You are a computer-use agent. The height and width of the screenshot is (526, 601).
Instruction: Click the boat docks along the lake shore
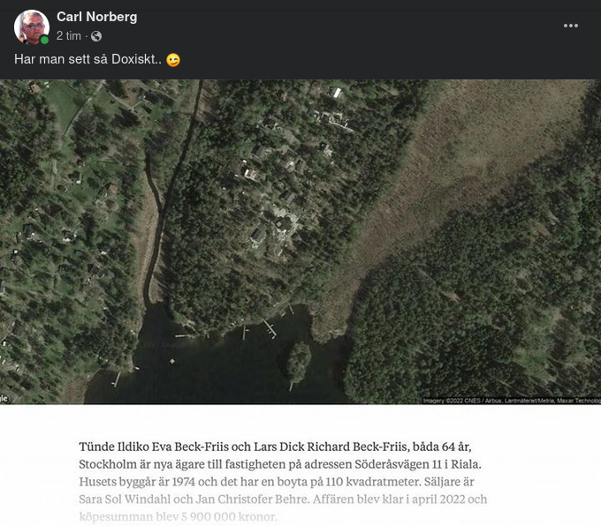point(256,330)
